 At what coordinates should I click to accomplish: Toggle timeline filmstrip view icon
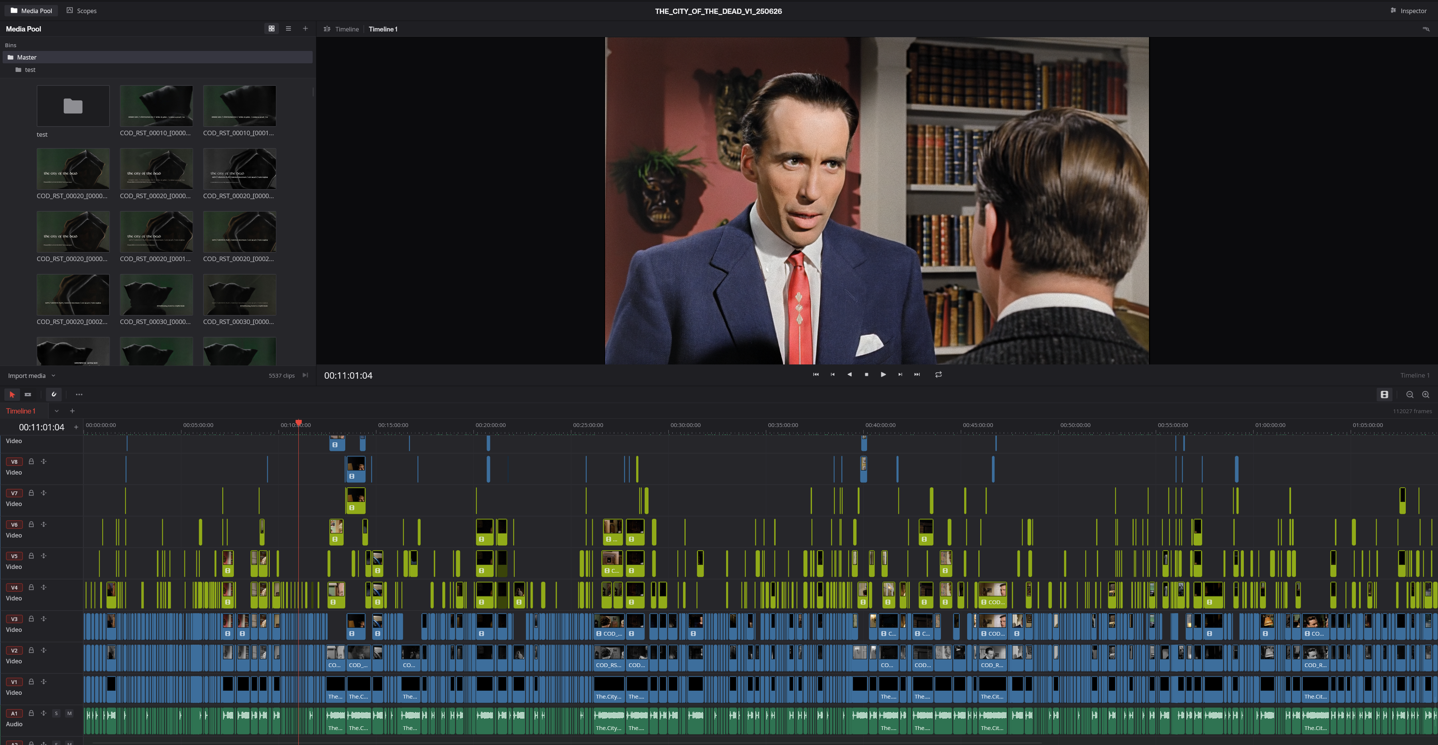click(1384, 395)
